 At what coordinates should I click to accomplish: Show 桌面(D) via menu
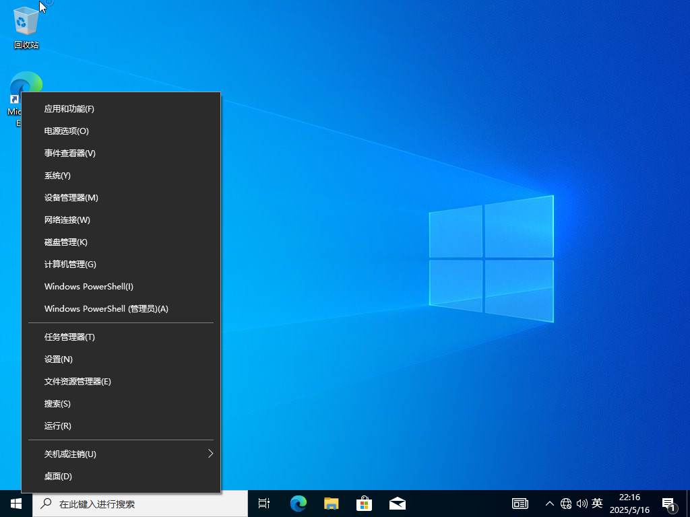(x=121, y=476)
